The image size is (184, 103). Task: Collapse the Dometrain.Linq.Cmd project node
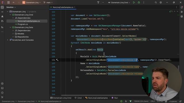[x=10, y=15]
